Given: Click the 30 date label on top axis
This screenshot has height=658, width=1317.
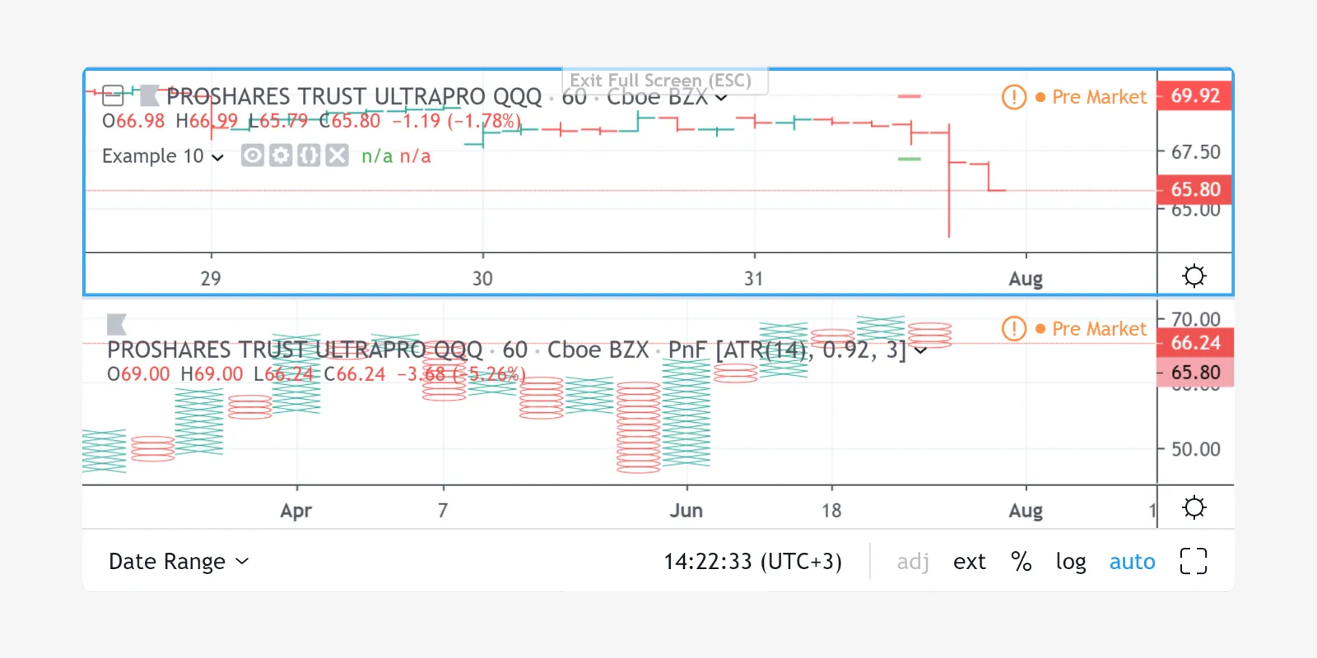Looking at the screenshot, I should tap(482, 279).
